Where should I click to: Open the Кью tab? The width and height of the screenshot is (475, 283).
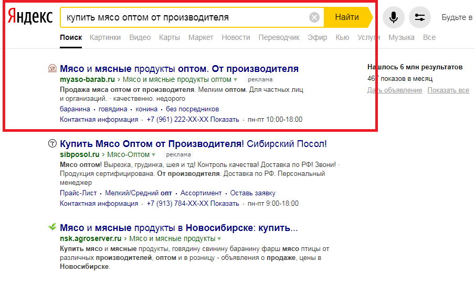342,38
